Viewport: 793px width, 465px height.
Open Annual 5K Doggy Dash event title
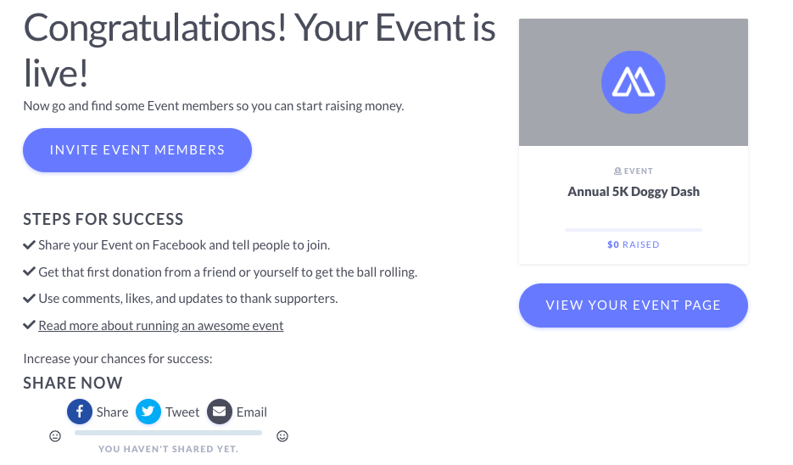(x=634, y=192)
